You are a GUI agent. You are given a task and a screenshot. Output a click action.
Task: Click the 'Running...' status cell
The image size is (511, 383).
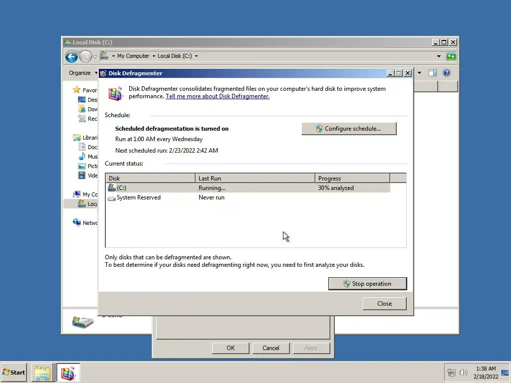tap(212, 188)
